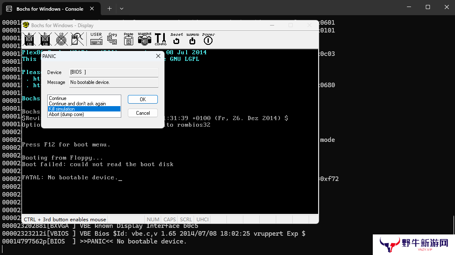Take a snapshot with camera icon
This screenshot has width=455, height=255.
tap(145, 39)
